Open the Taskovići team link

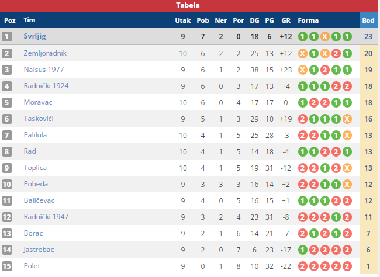click(x=39, y=119)
